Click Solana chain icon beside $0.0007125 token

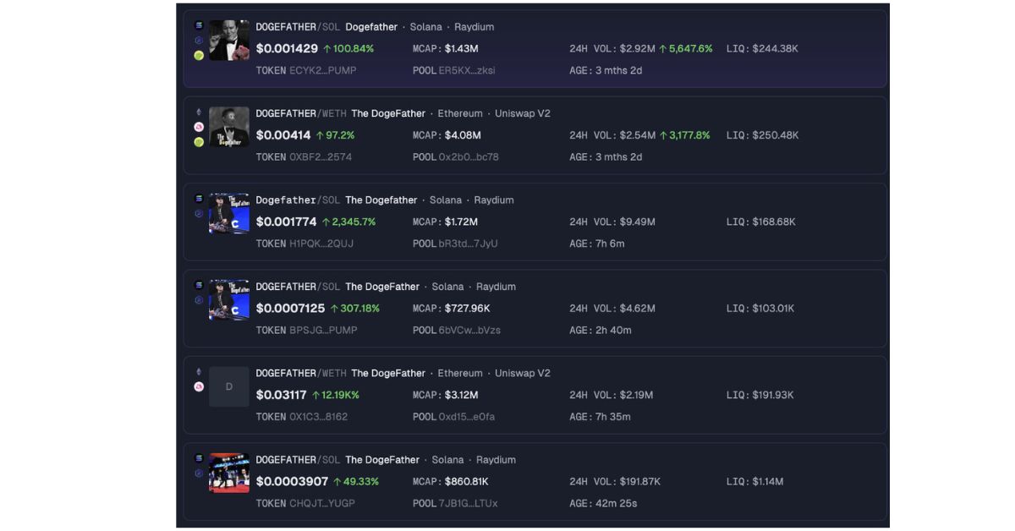(x=199, y=285)
